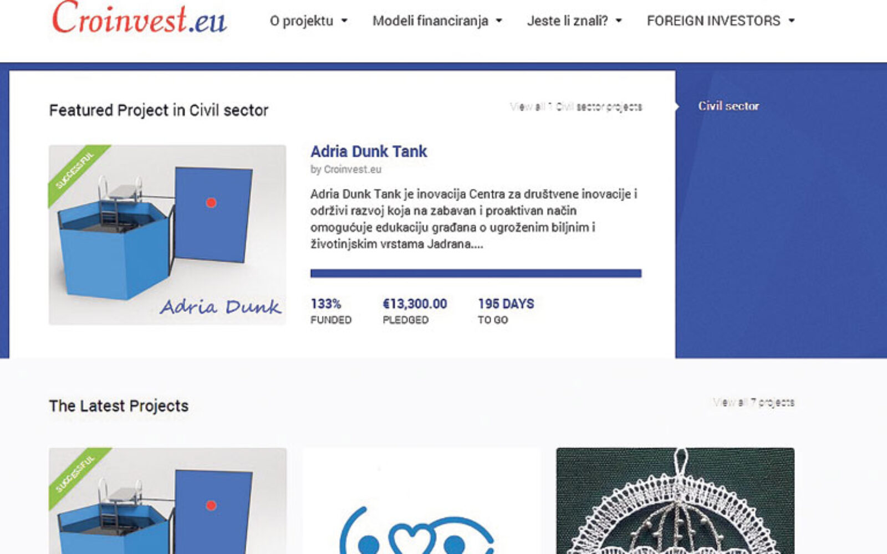Click the Croinvest.eu logo
Viewport: 887px width, 554px height.
(139, 18)
